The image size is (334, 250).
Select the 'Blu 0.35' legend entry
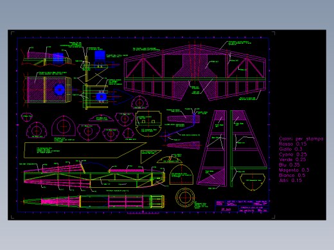click(290, 165)
